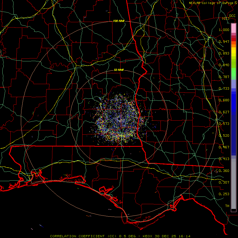Viewport: 238px width, 238px height.
Task: Click the [CC] legend unit label
Action: coord(226,18)
